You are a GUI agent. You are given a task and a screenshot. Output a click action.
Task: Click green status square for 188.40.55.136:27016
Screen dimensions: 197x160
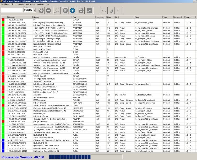click(x=3, y=23)
